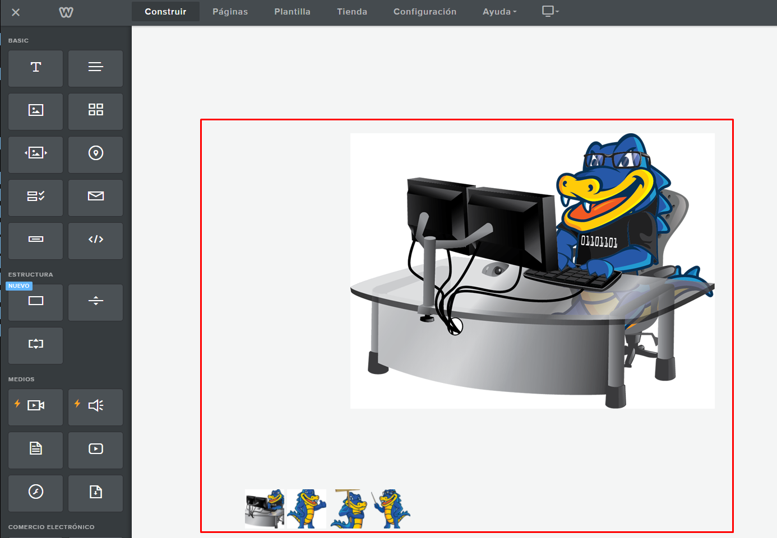Screen dimensions: 777x538
Task: Select the Embed code element
Action: tap(96, 241)
